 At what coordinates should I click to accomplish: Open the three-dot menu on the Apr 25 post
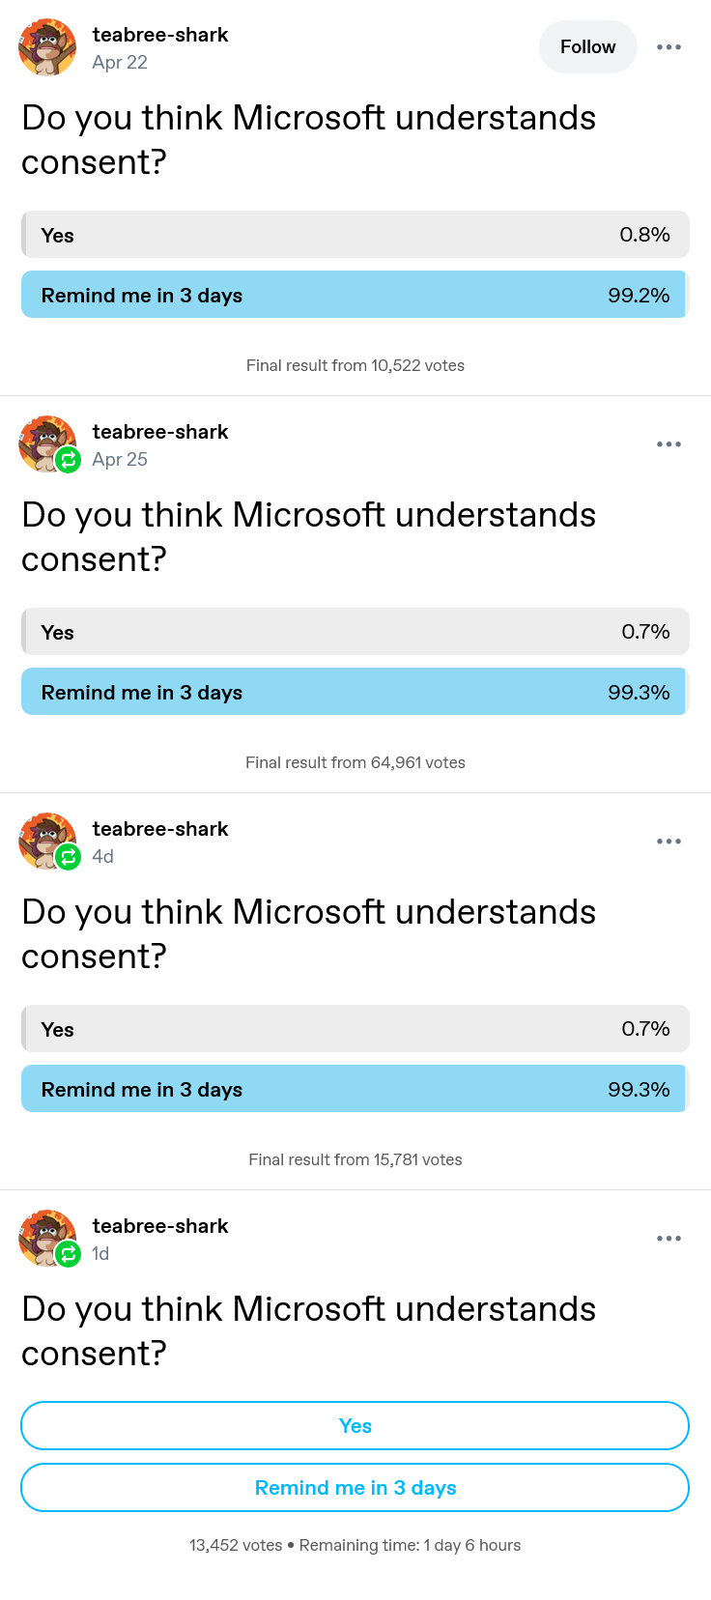click(x=668, y=443)
